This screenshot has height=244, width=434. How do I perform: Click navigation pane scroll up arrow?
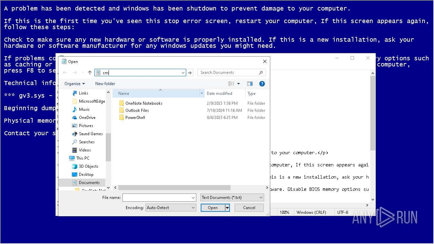click(x=108, y=92)
